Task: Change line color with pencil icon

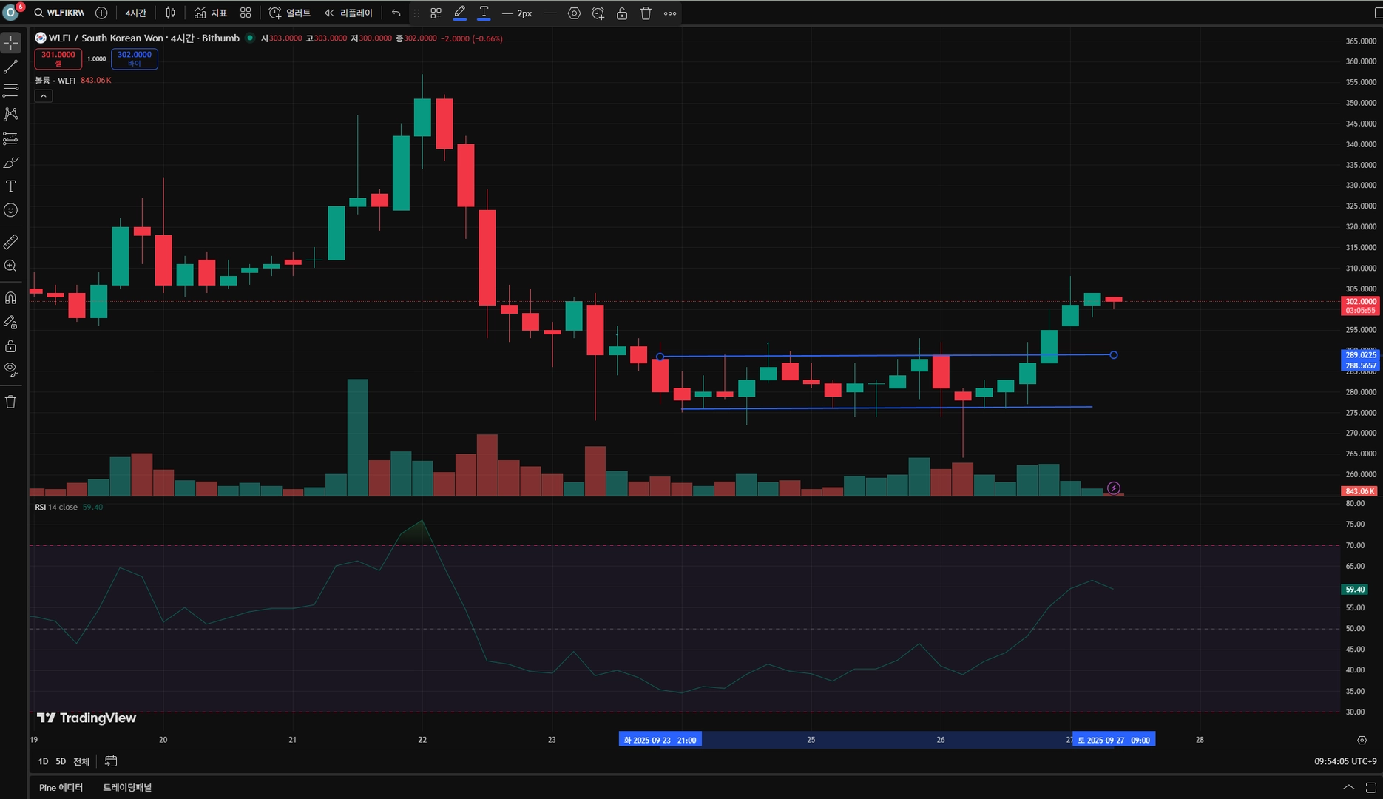Action: pos(459,13)
